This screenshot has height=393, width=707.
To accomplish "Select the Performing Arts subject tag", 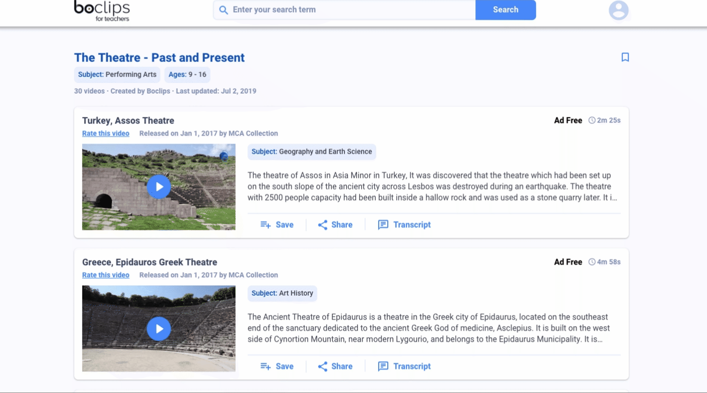I will (117, 74).
